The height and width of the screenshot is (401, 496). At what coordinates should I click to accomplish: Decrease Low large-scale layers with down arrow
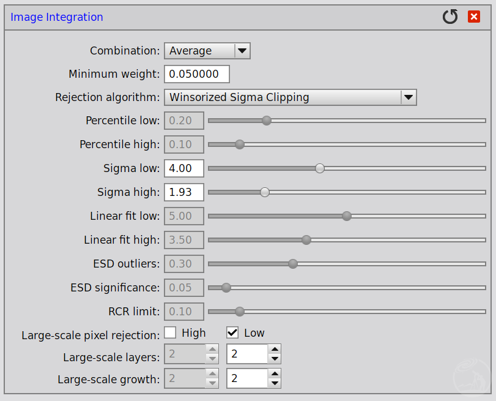point(275,359)
